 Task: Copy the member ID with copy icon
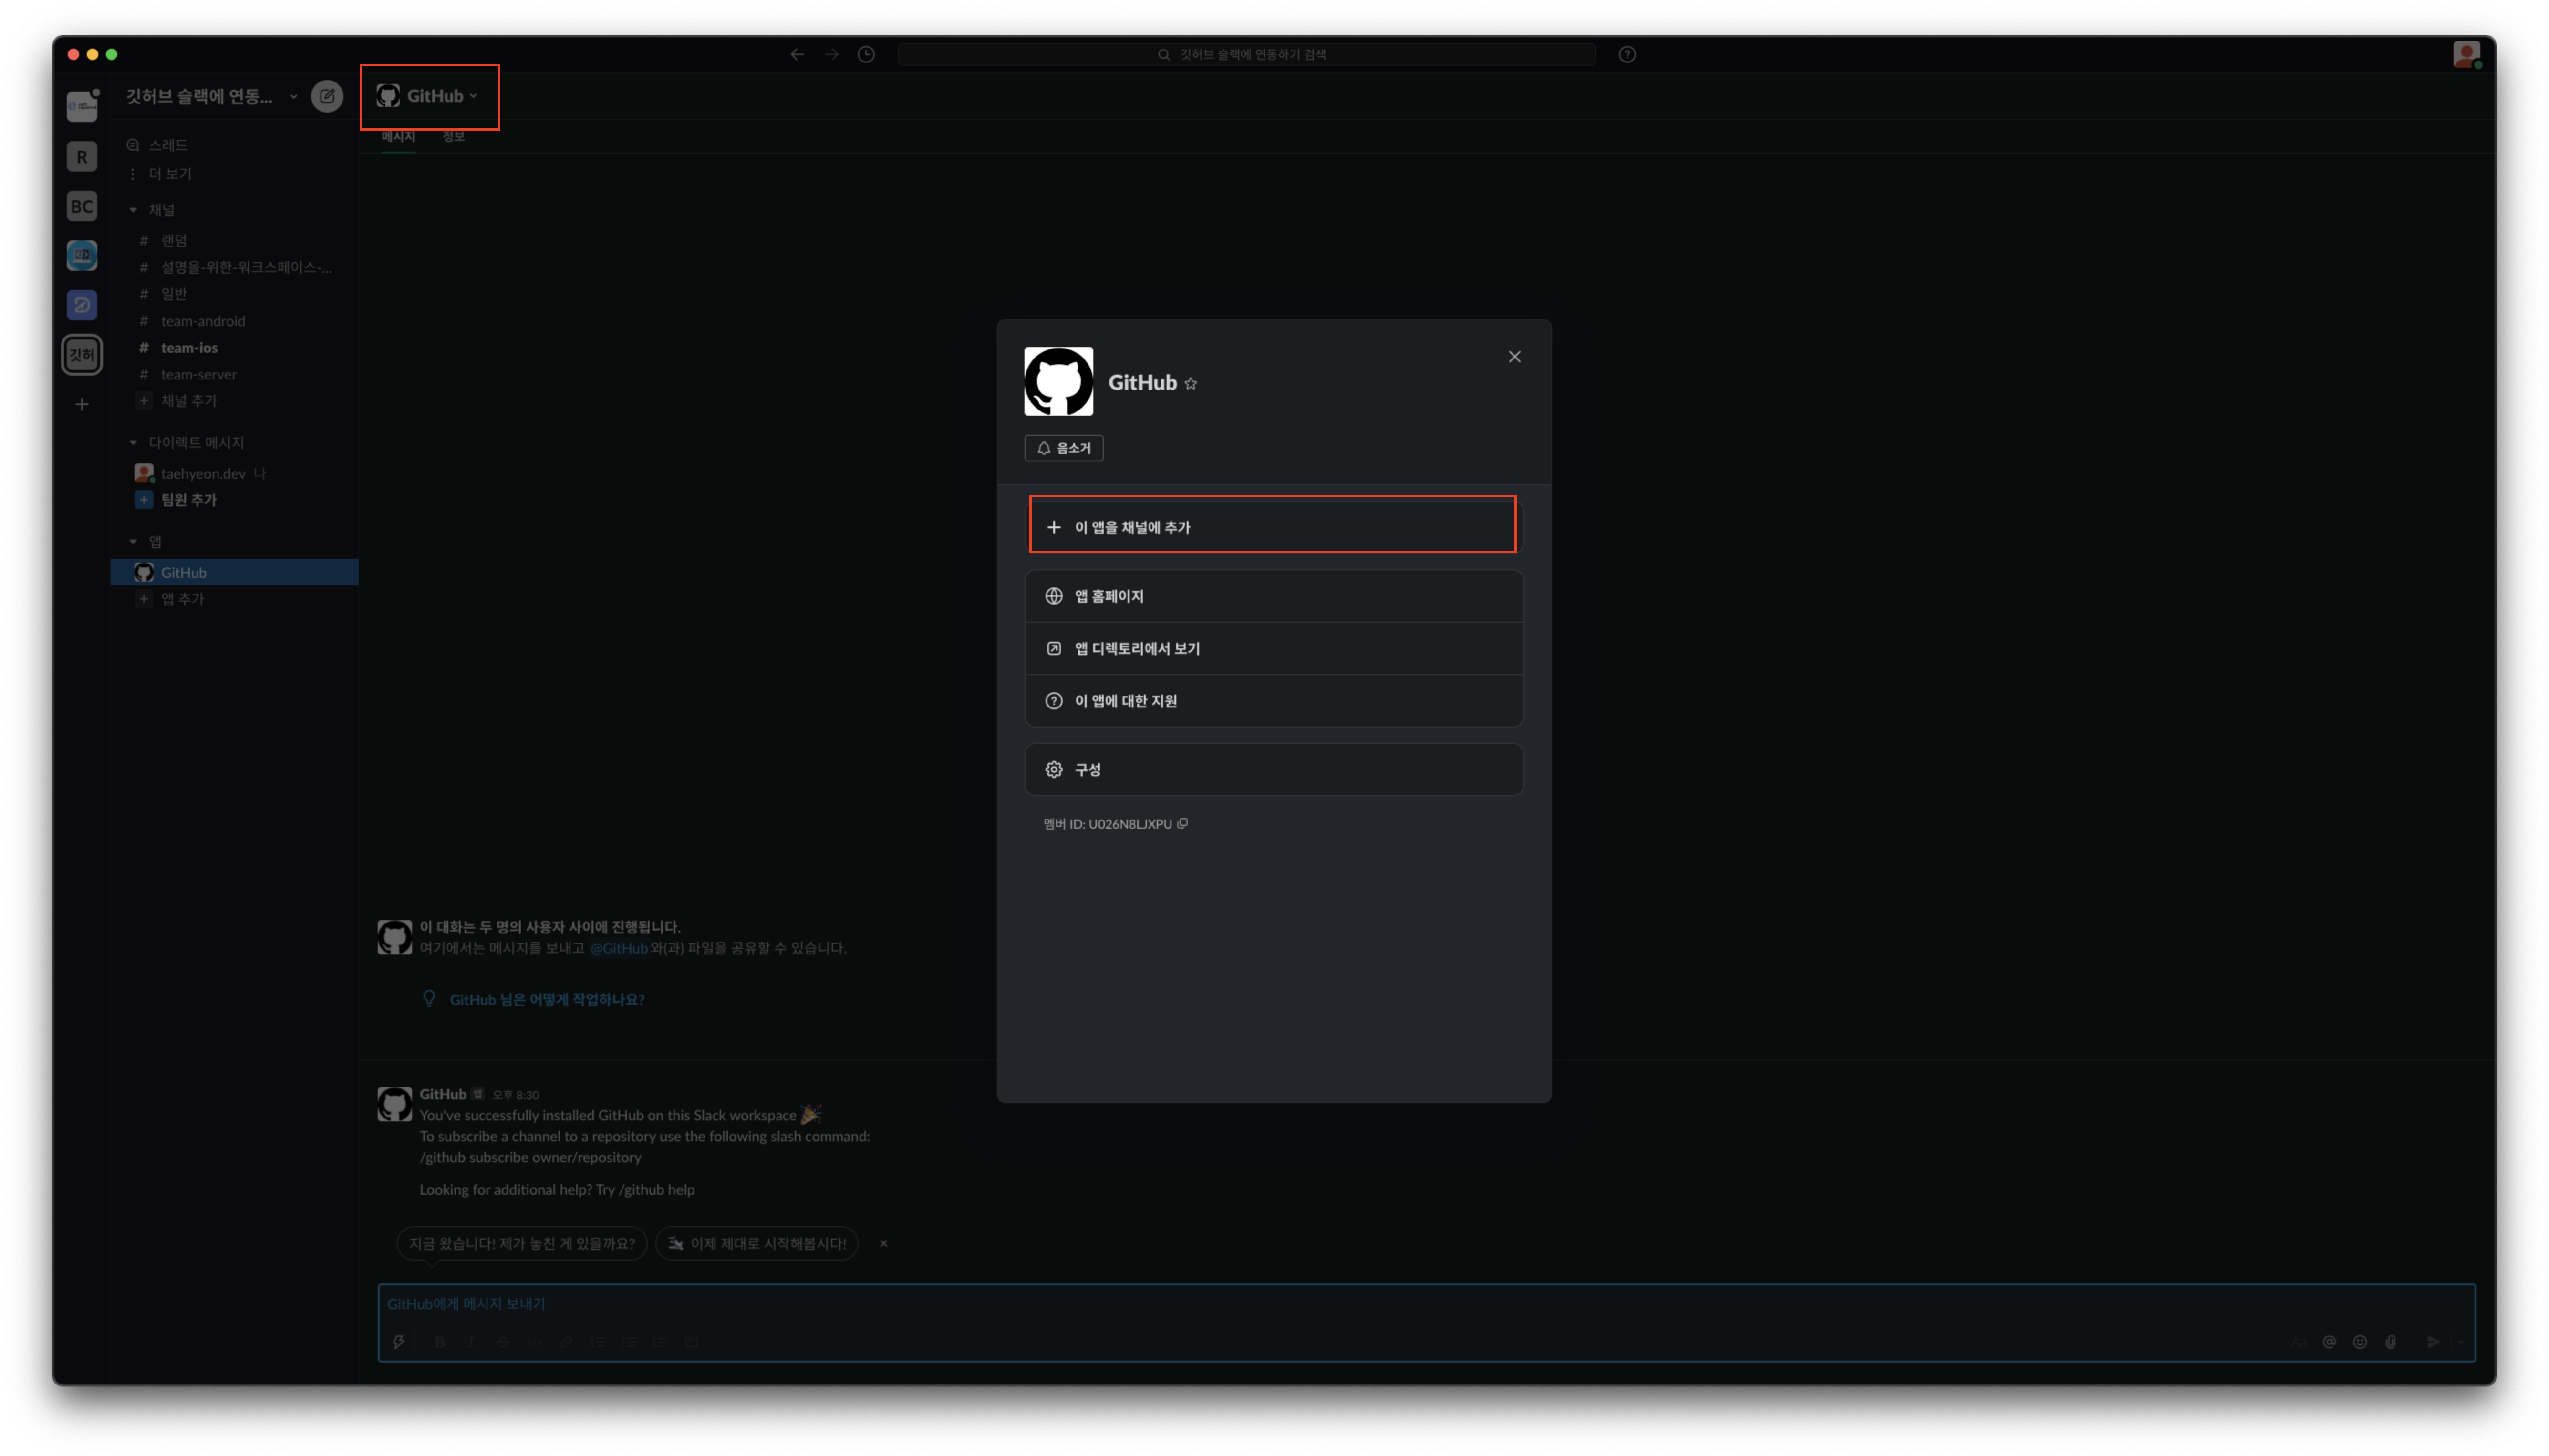1182,824
